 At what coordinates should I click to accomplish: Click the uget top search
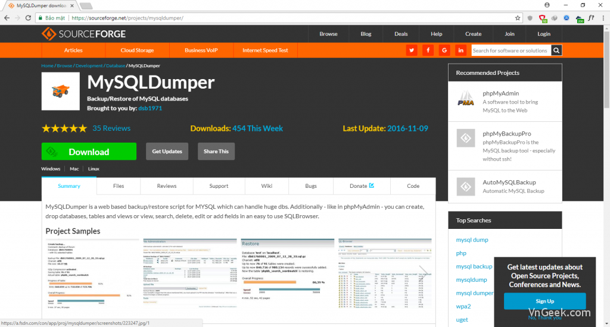click(x=462, y=320)
